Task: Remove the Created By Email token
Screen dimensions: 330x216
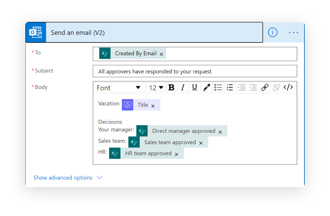Action: (x=161, y=54)
